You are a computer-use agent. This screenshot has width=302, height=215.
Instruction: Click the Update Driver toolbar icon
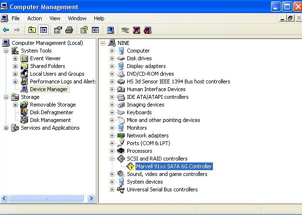coord(125,30)
